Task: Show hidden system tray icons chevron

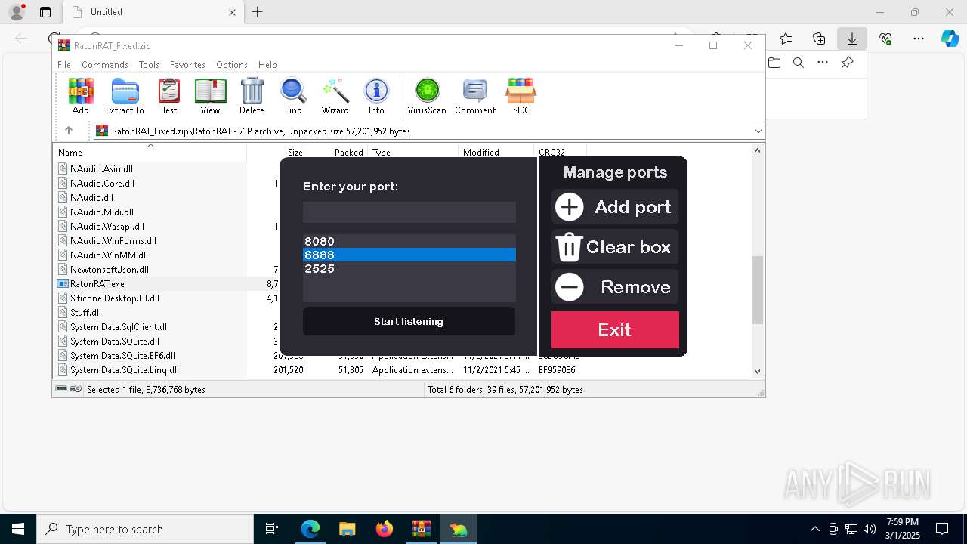Action: [x=814, y=529]
